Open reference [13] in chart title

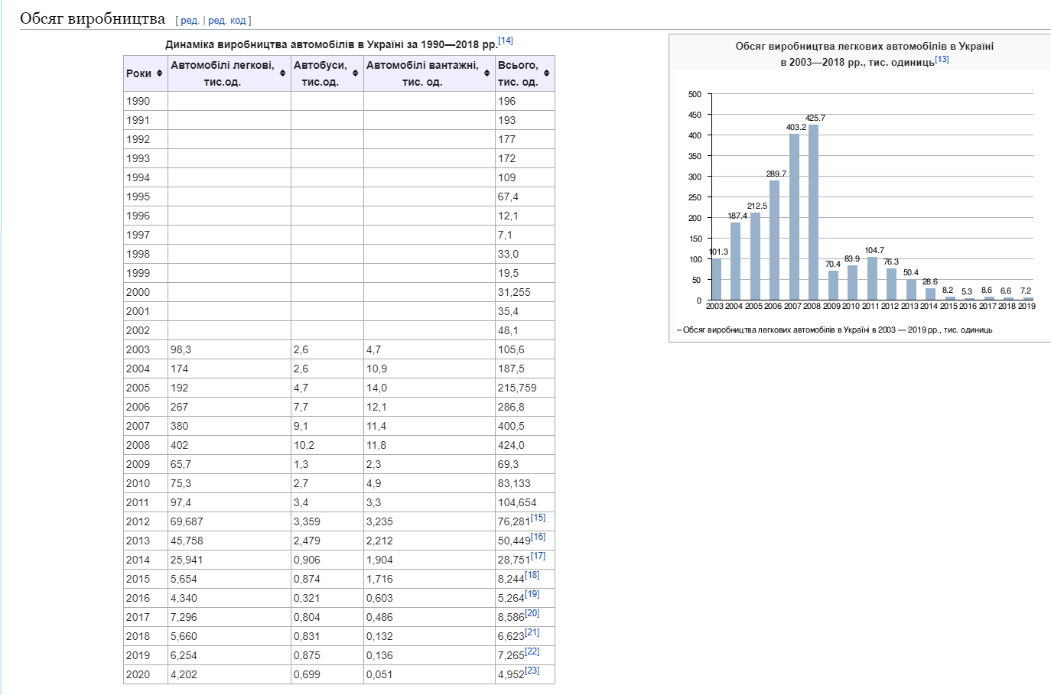(x=942, y=59)
